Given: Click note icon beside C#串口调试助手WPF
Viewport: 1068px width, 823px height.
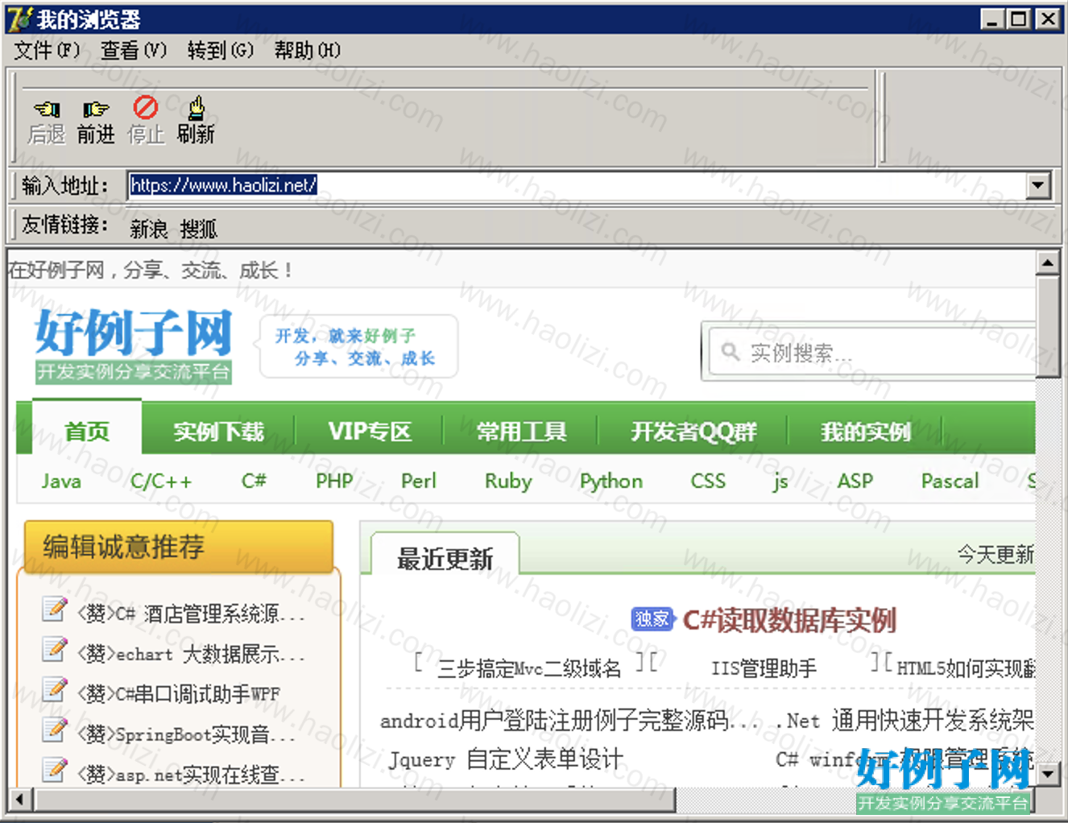Looking at the screenshot, I should 54,689.
